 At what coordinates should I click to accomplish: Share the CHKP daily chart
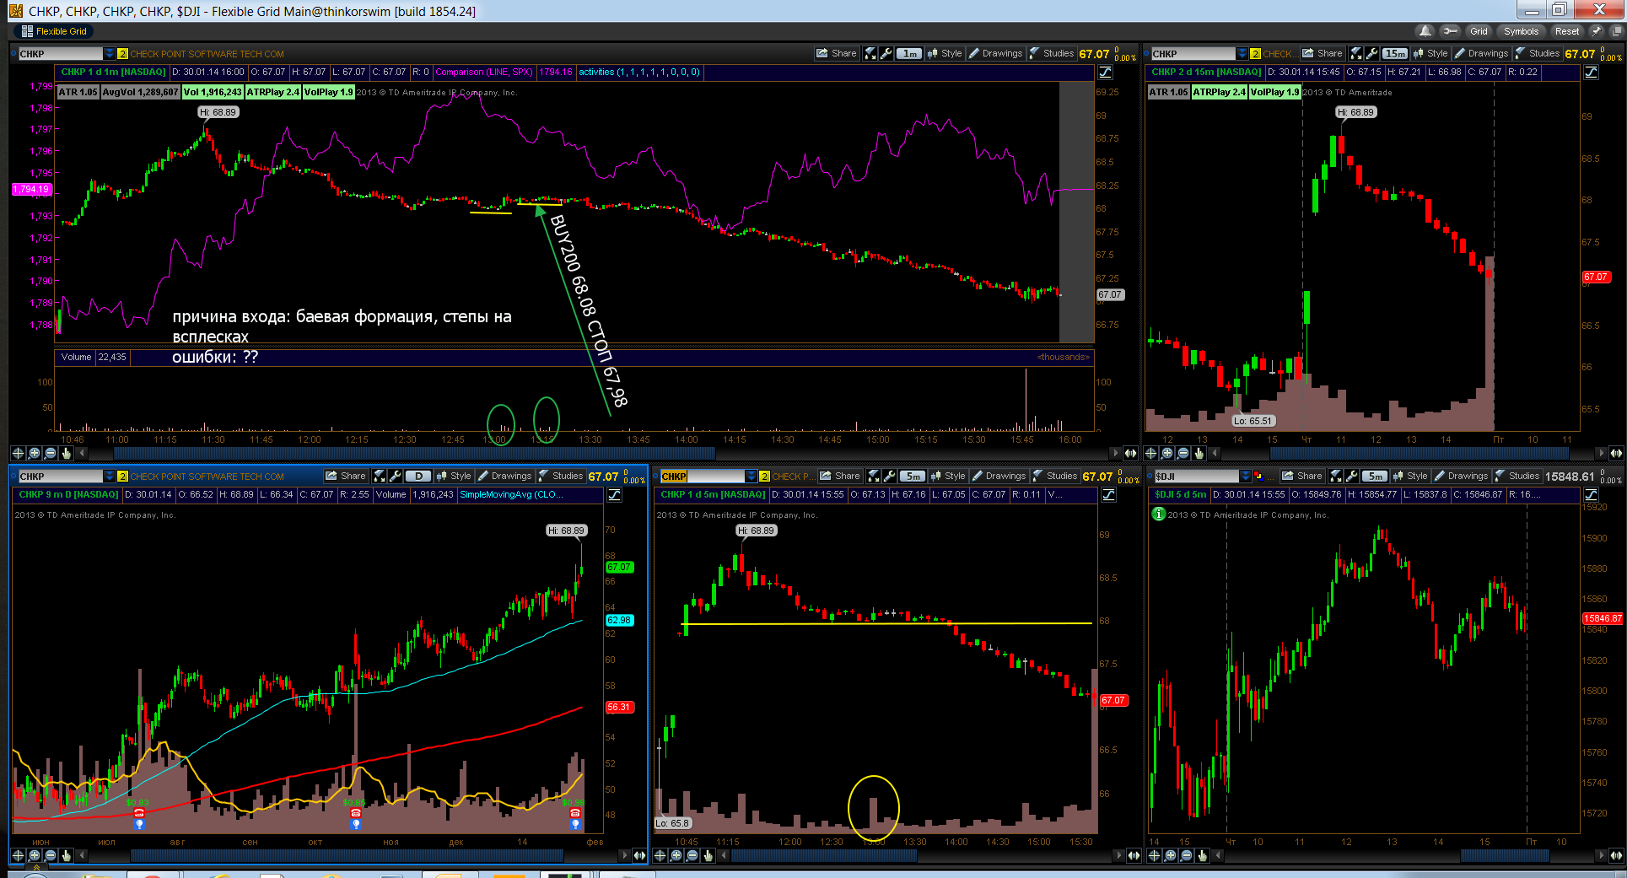346,476
